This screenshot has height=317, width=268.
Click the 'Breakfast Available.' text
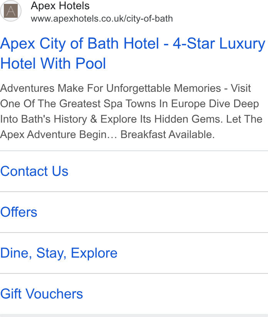click(167, 135)
